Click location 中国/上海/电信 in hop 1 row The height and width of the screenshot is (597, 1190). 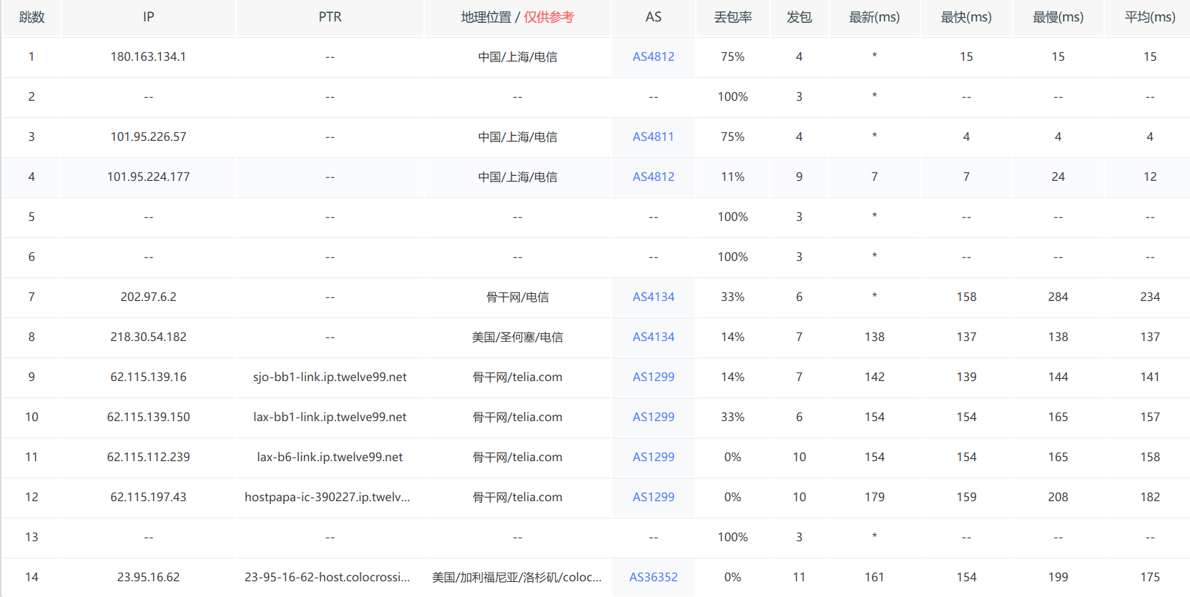517,56
